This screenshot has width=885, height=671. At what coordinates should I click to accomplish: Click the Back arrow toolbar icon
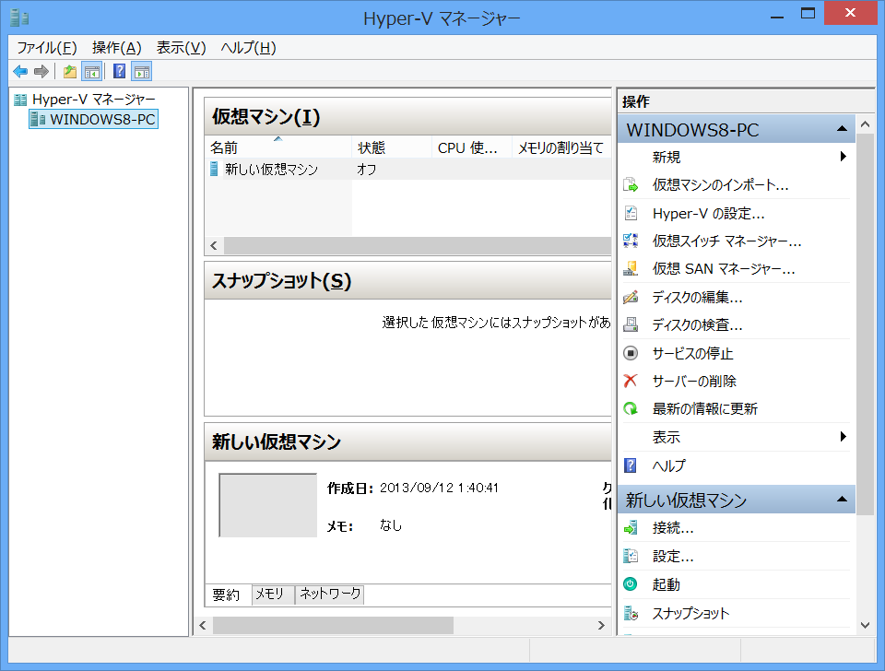point(20,72)
